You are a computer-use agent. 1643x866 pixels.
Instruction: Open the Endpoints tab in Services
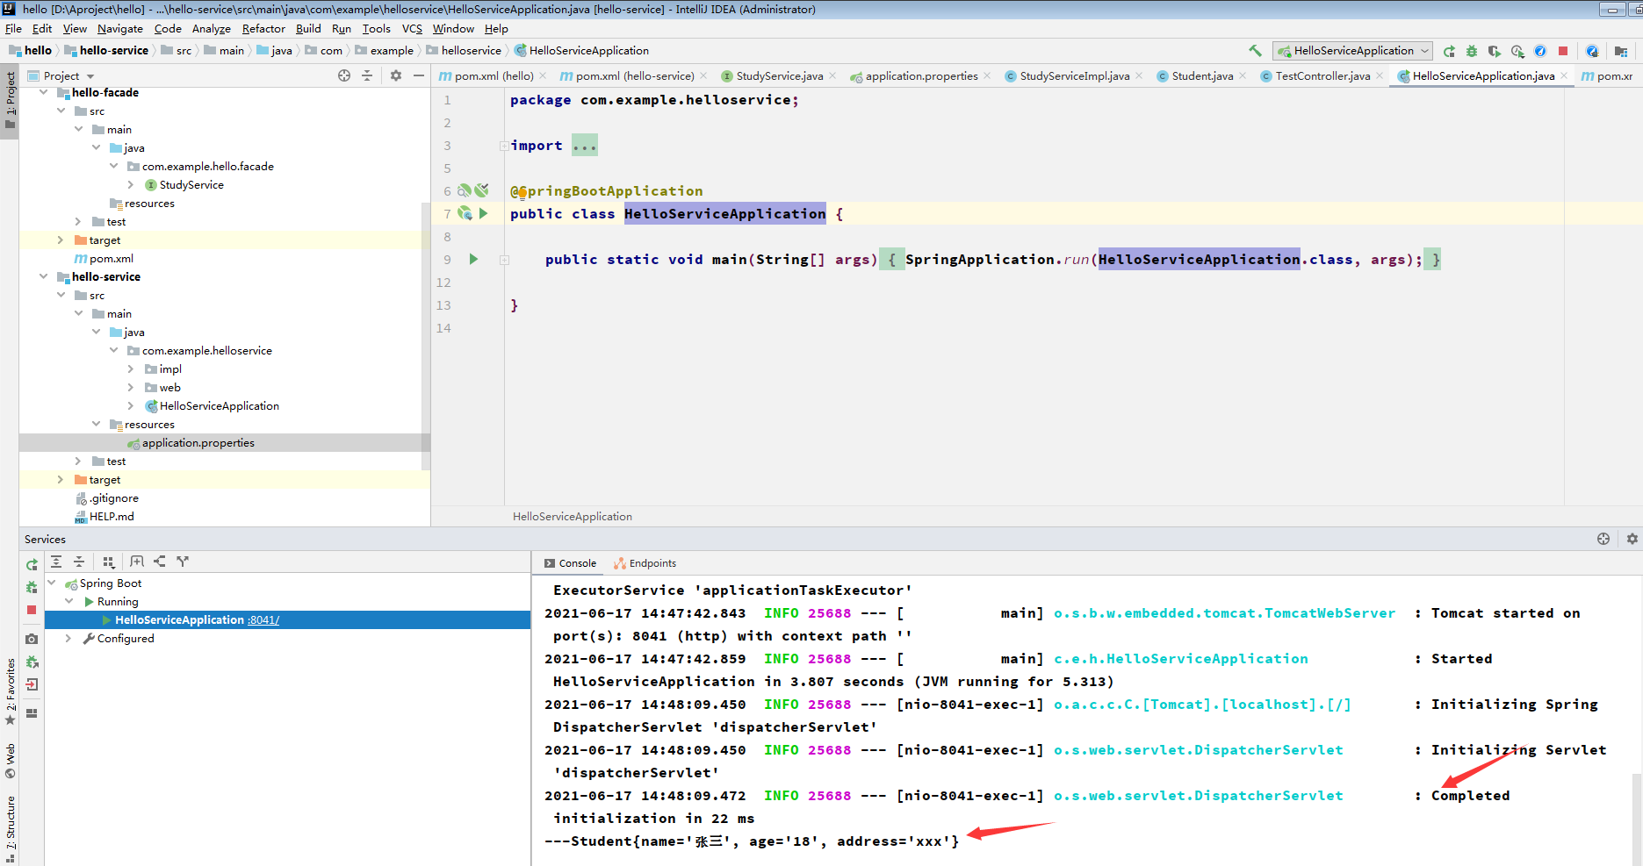[x=645, y=563]
